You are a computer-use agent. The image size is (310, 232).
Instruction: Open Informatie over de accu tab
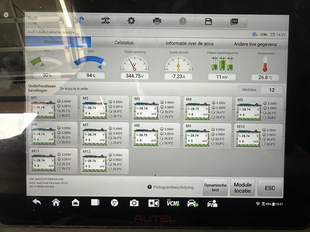click(189, 44)
